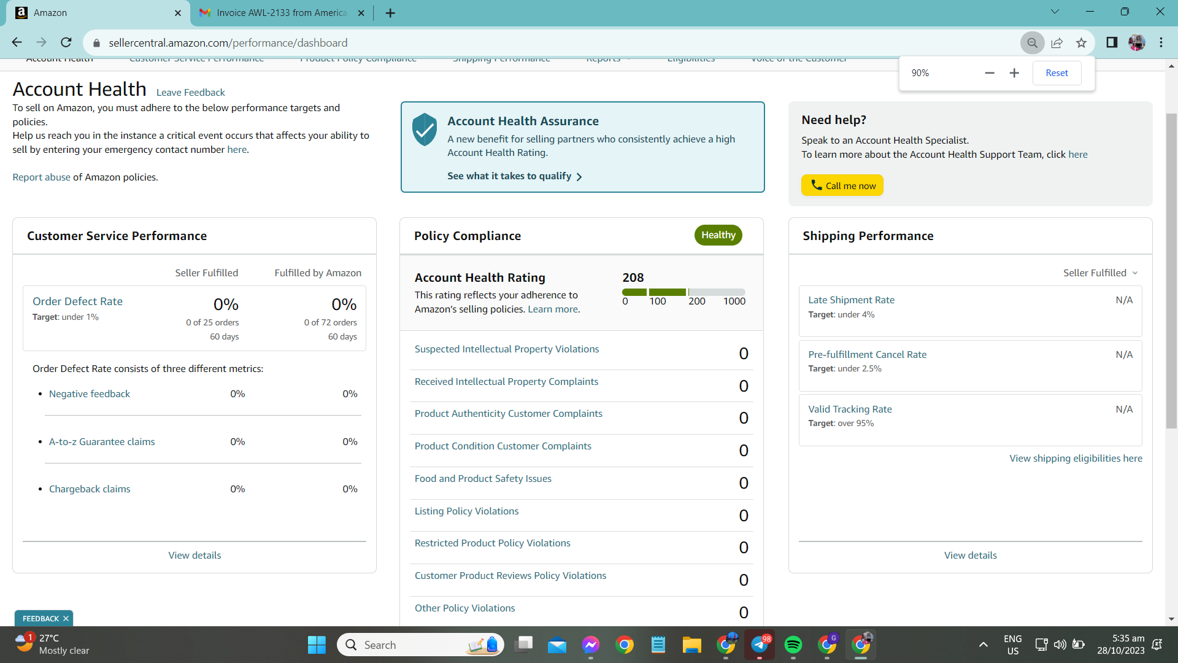Open the Negative feedback metric
Image resolution: width=1178 pixels, height=663 pixels.
(x=90, y=394)
